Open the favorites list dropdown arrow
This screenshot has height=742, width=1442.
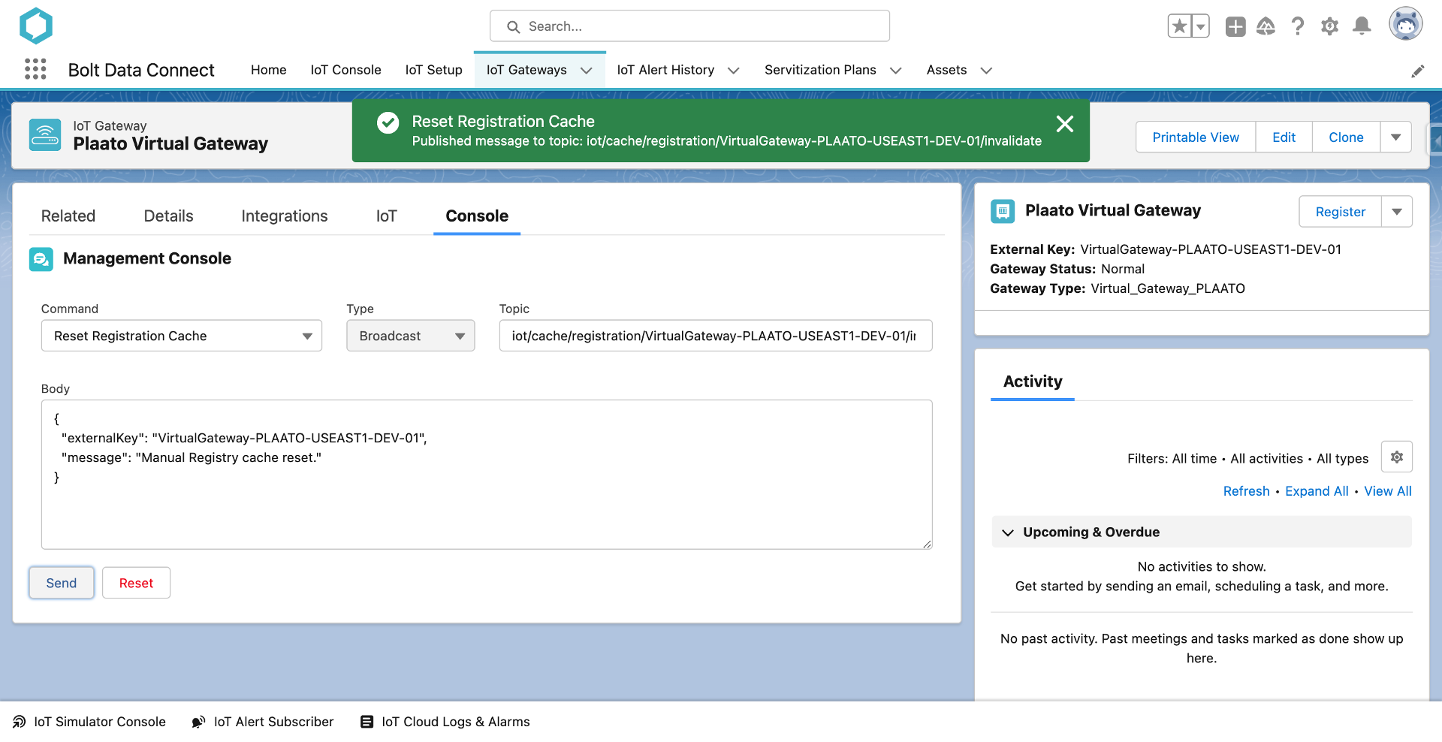[x=1200, y=26]
